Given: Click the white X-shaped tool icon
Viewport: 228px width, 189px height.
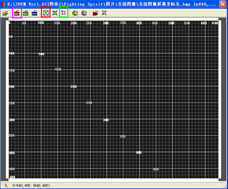Looking at the screenshot, I should [104, 13].
